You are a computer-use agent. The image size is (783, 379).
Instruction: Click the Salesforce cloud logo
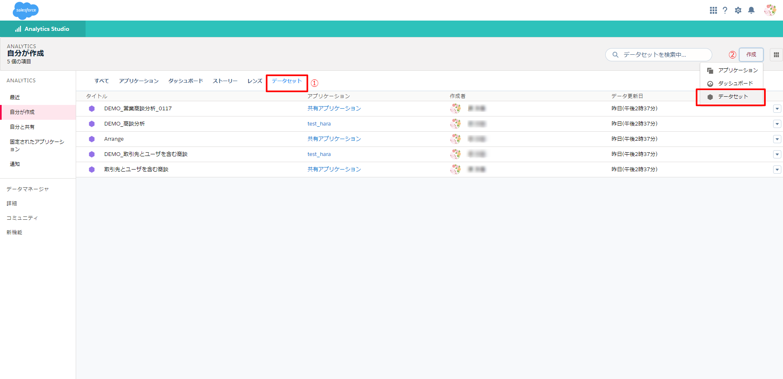point(26,10)
